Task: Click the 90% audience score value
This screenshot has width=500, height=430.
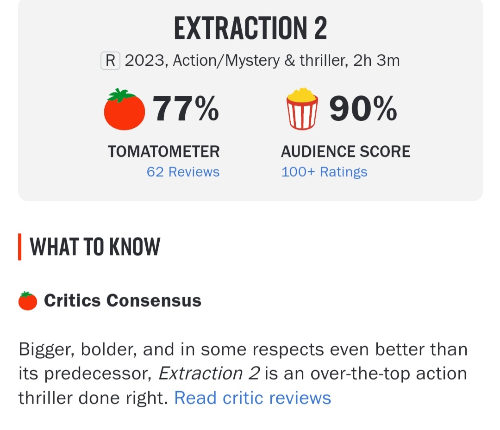Action: coord(363,109)
